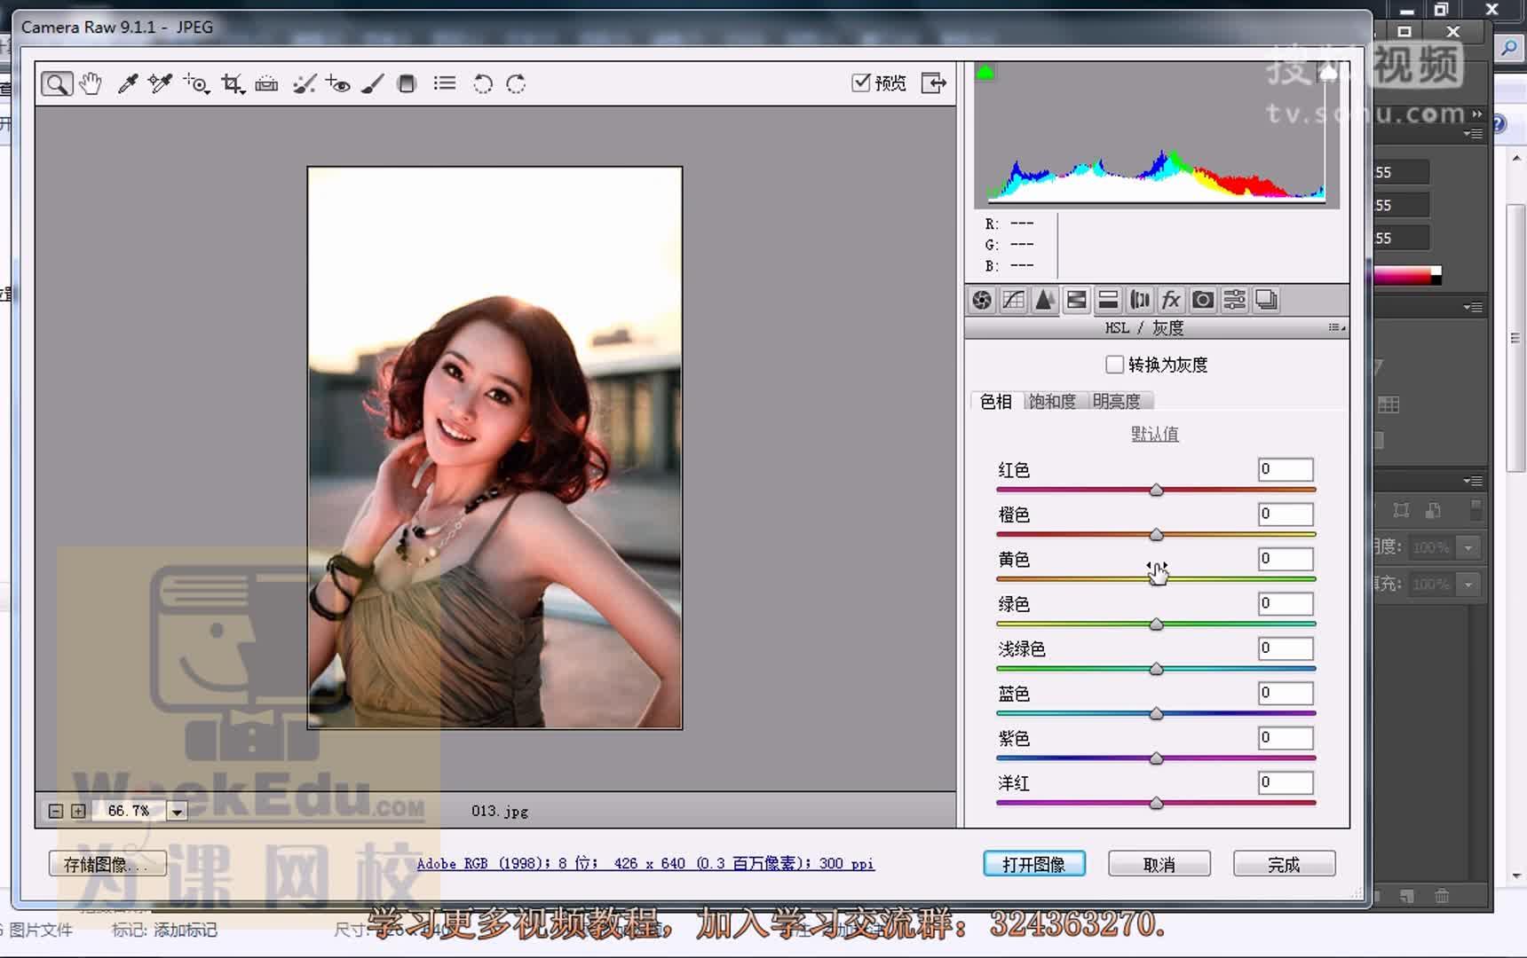The image size is (1527, 958).
Task: Select the Hand tool
Action: (x=91, y=82)
